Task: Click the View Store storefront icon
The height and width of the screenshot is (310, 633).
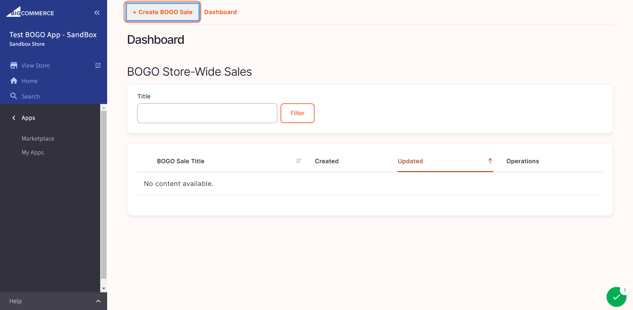Action: pos(14,65)
